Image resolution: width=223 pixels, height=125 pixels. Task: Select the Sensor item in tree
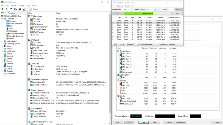(x=11, y=39)
